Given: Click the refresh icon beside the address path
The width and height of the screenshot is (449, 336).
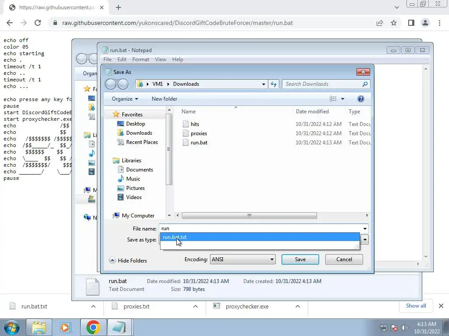Looking at the screenshot, I should tap(274, 84).
